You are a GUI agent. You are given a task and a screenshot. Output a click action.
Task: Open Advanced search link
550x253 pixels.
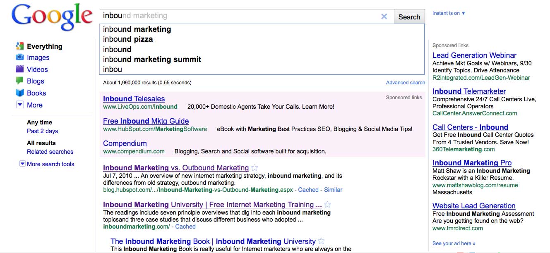(x=406, y=83)
